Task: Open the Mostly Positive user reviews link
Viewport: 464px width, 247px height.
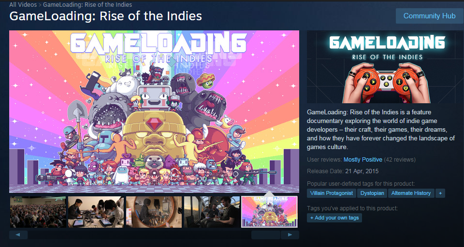Action: coord(363,160)
